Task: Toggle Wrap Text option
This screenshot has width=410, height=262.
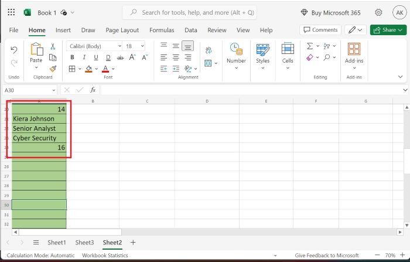Action: [209, 50]
